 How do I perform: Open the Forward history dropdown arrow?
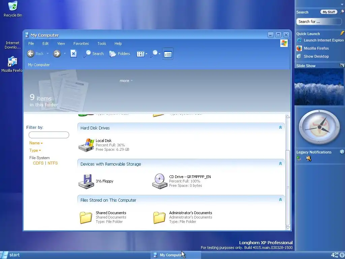point(65,54)
